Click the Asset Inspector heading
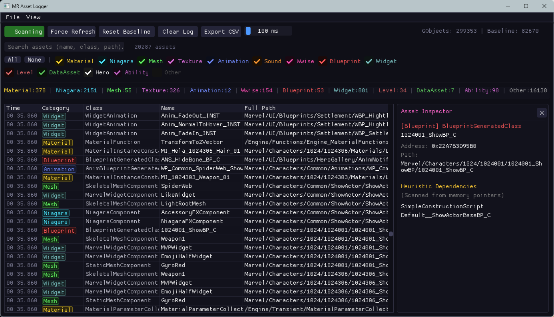 tap(426, 111)
